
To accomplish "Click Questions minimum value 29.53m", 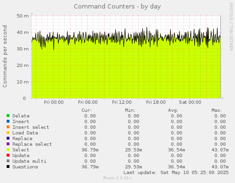I will pos(133,167).
